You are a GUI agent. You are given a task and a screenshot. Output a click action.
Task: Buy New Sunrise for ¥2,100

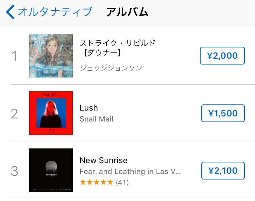223,171
